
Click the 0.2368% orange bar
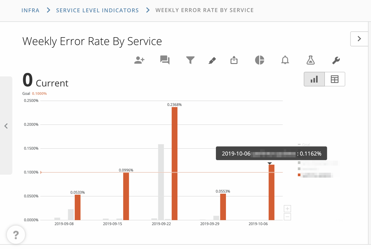coord(175,163)
